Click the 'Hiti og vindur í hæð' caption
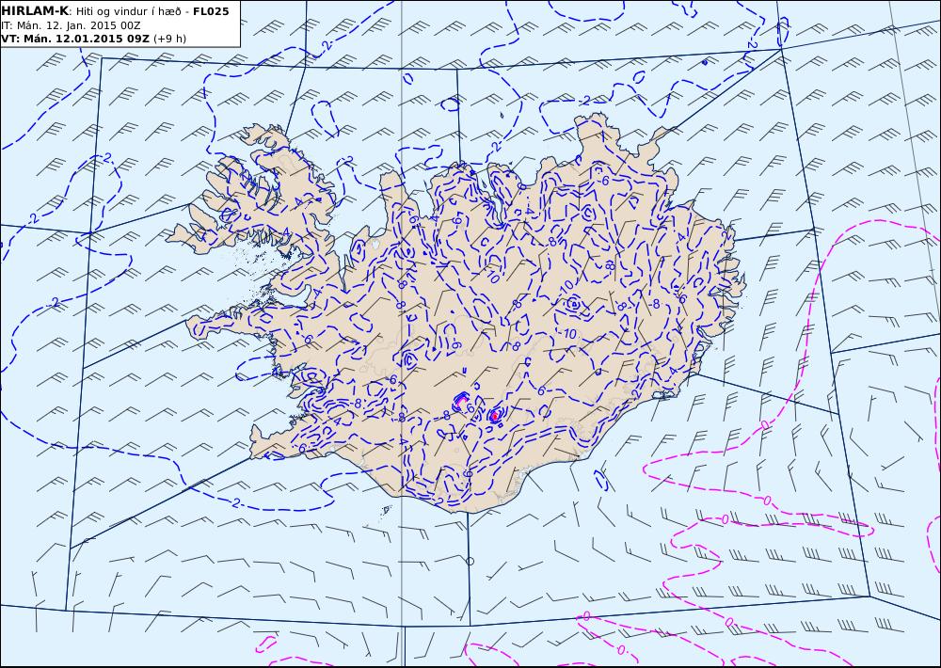941x668 pixels. 128,12
